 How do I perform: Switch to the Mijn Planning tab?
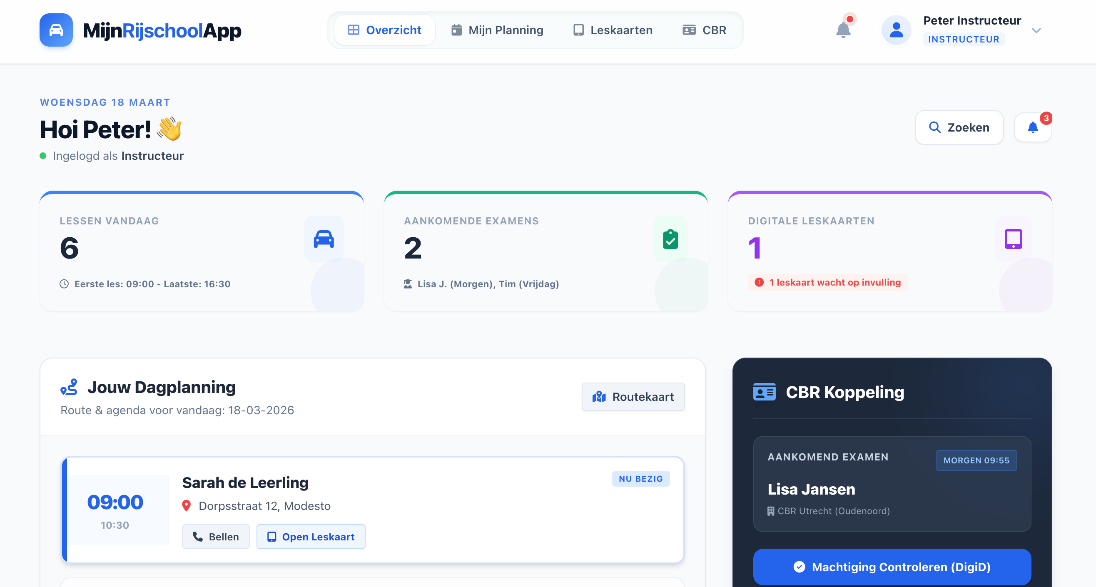497,30
